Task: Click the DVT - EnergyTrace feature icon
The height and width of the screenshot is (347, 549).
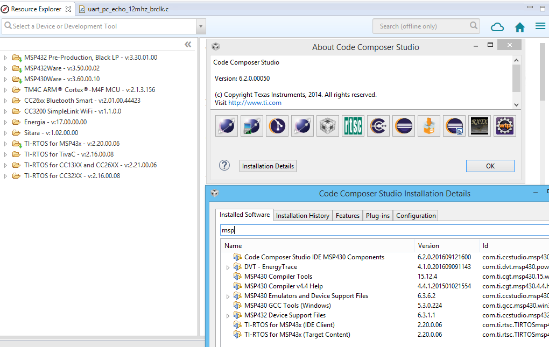Action: [237, 267]
